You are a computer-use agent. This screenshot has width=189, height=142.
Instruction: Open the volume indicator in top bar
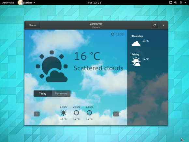(176, 2)
